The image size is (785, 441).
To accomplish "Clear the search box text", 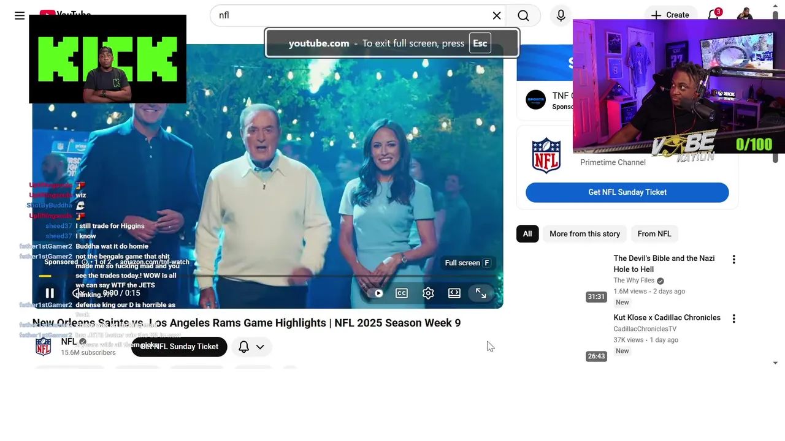I will pyautogui.click(x=497, y=15).
